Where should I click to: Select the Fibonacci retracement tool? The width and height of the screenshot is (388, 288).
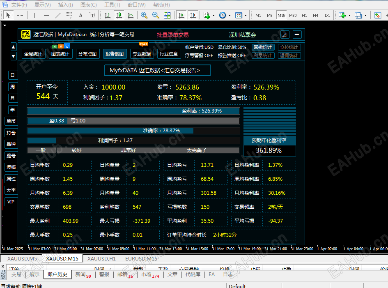(x=69, y=15)
